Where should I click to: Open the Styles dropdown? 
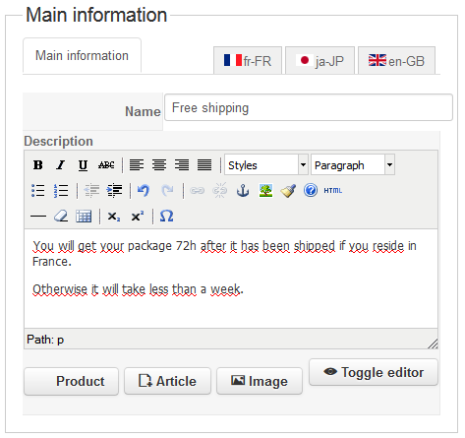(266, 164)
